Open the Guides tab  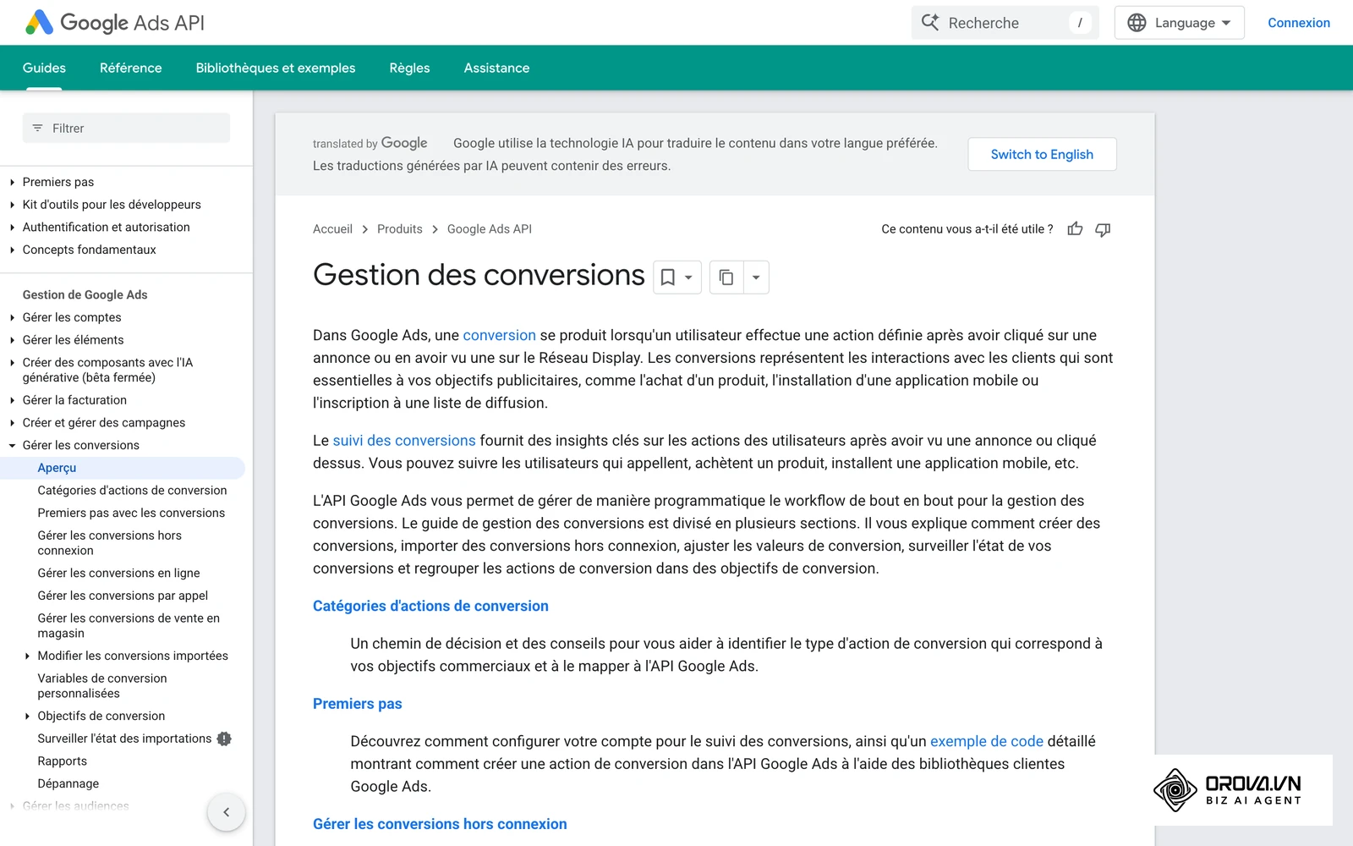44,68
